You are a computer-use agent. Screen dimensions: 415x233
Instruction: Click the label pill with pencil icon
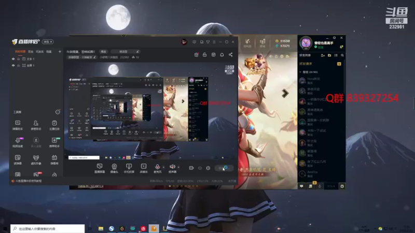pyautogui.click(x=125, y=51)
